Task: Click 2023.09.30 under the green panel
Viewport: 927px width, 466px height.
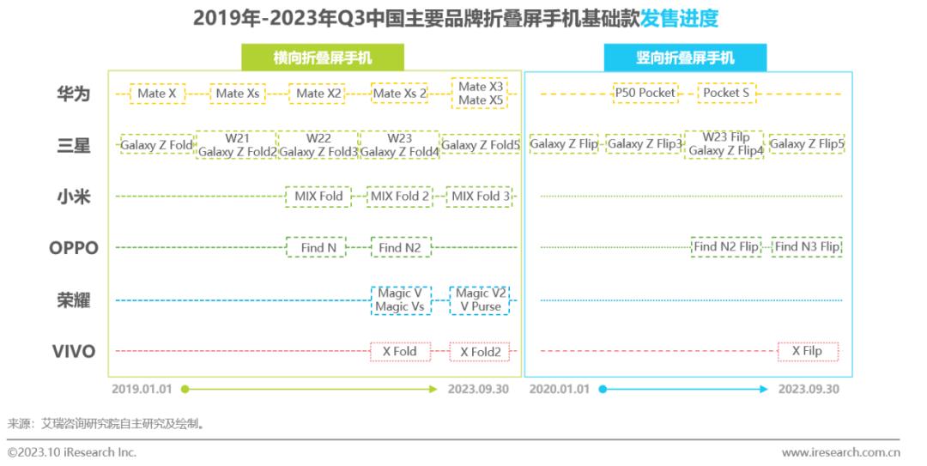Action: pos(478,389)
